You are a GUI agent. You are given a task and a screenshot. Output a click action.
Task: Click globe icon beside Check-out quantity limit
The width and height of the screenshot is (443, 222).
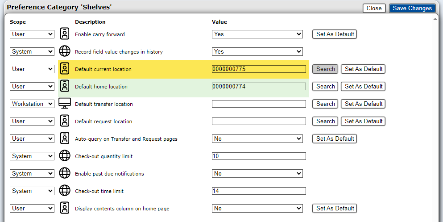click(x=65, y=156)
